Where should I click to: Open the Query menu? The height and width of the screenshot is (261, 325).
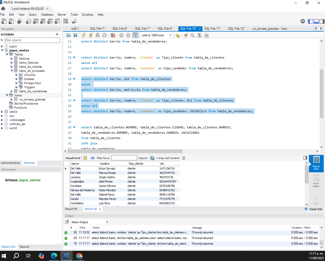33,15
